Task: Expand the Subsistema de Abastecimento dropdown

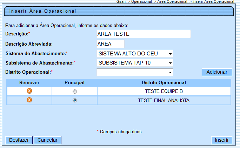Action: [135, 63]
